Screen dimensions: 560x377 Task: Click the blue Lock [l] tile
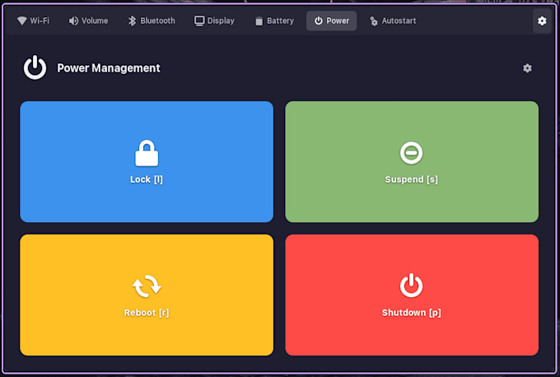click(147, 161)
